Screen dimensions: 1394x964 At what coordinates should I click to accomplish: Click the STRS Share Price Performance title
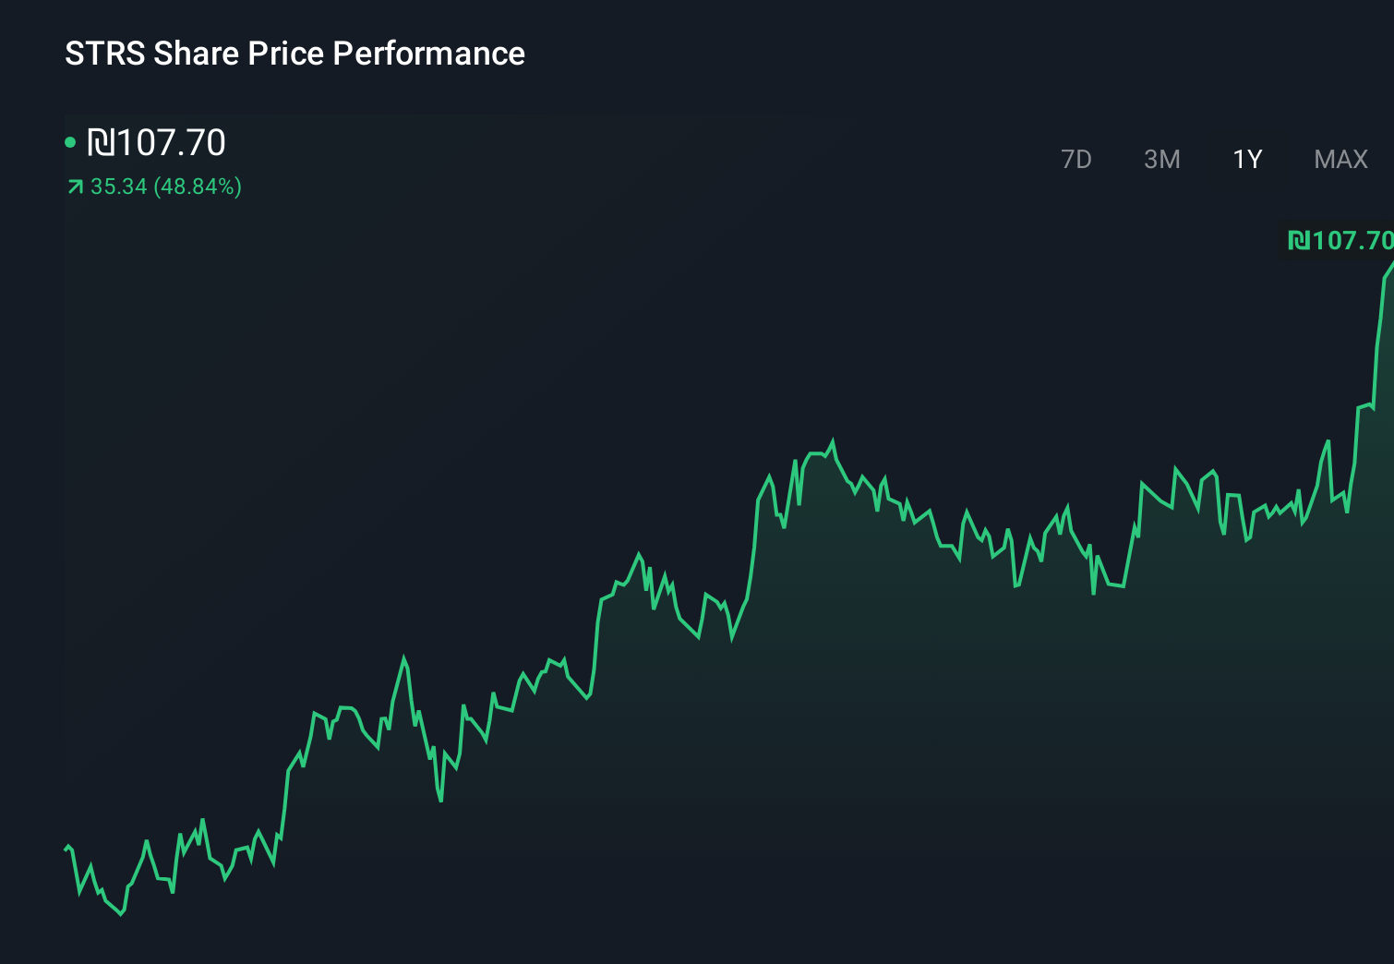click(294, 53)
